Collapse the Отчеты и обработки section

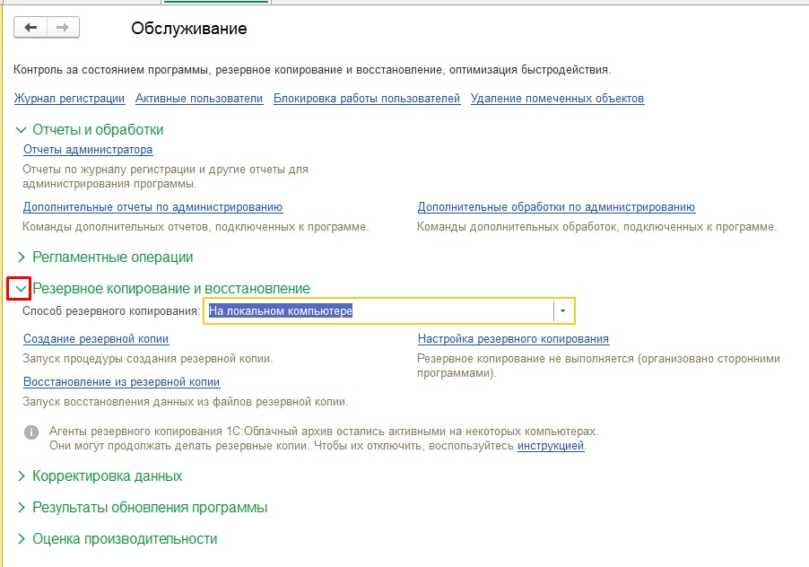pyautogui.click(x=21, y=130)
